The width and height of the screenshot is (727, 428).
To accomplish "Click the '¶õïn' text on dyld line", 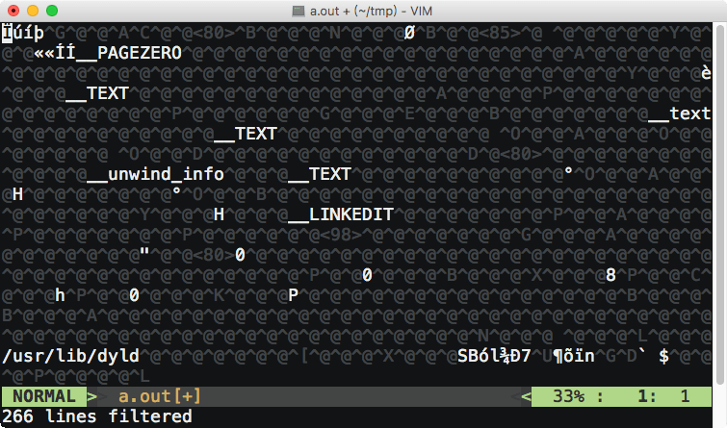I will tap(574, 356).
